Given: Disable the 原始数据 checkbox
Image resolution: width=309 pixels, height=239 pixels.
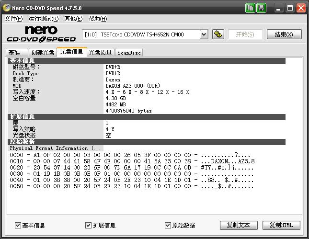Looking at the screenshot, I should [168, 225].
